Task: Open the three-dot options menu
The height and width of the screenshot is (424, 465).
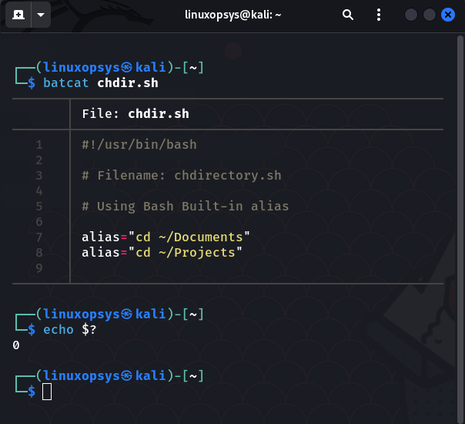Action: [x=379, y=15]
